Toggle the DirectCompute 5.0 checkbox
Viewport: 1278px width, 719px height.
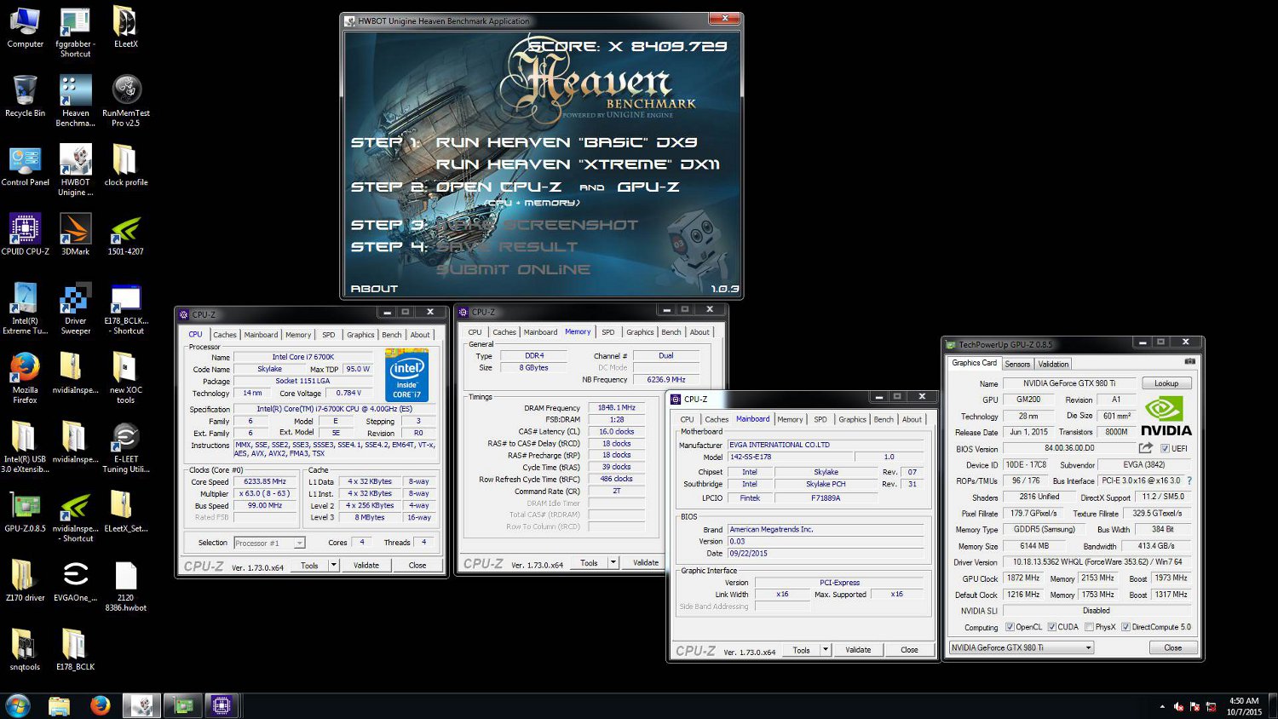[x=1125, y=627]
